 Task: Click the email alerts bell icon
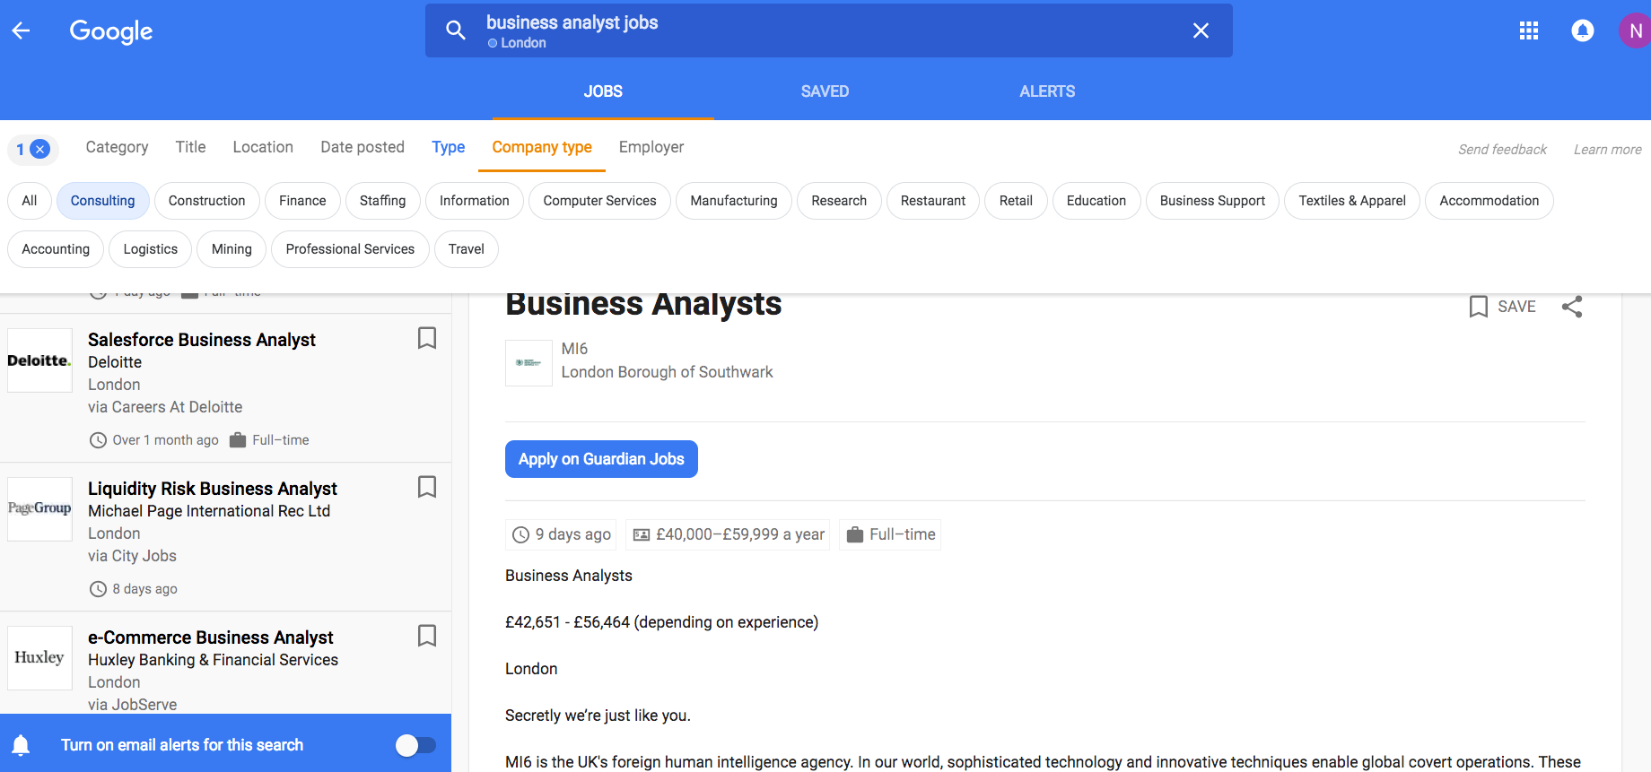(x=21, y=745)
